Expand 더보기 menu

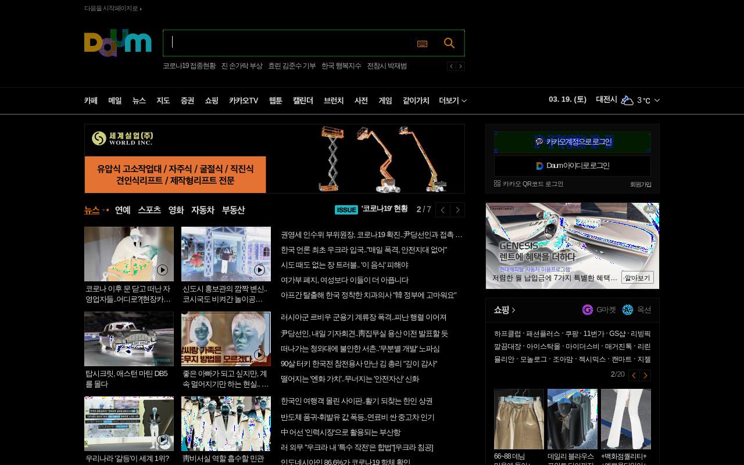click(453, 101)
